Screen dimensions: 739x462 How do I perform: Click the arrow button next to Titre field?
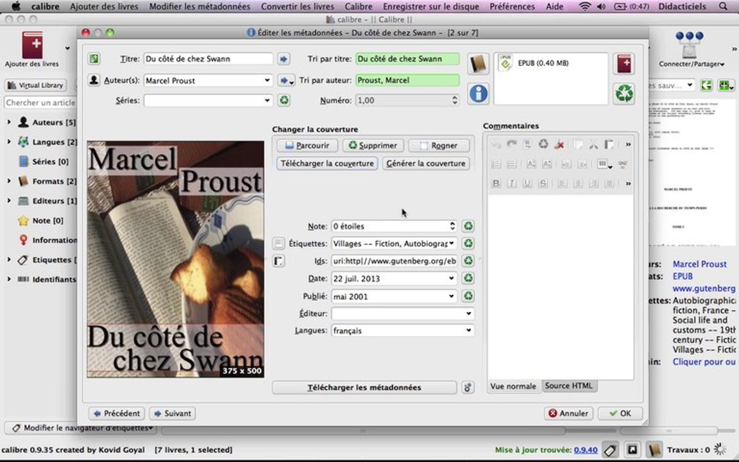tap(284, 59)
